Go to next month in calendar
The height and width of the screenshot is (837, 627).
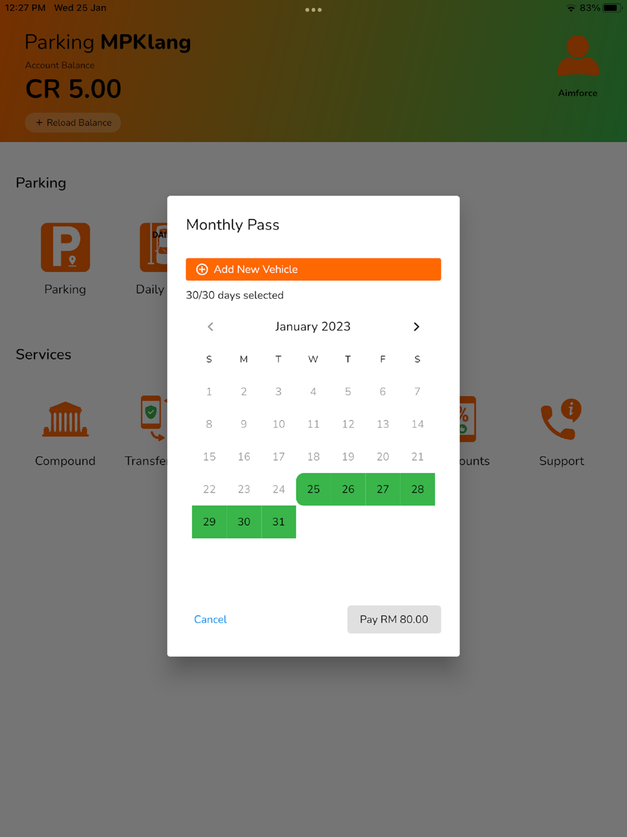pyautogui.click(x=416, y=327)
